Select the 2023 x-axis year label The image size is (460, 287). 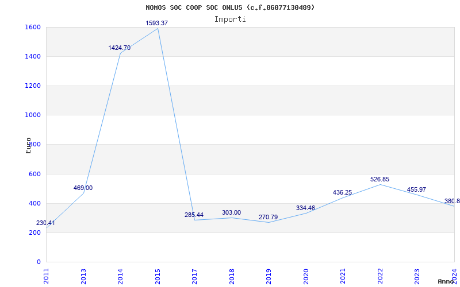point(417,277)
